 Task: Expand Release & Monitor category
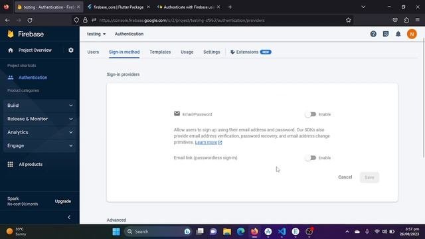(x=40, y=119)
